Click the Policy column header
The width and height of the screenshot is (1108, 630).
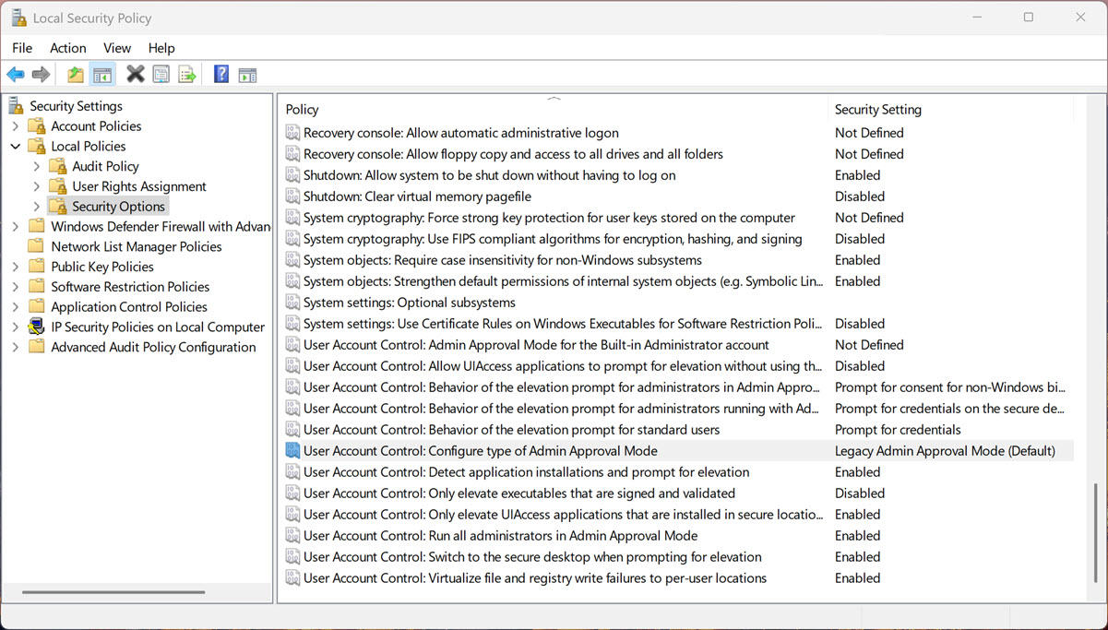[x=554, y=110]
